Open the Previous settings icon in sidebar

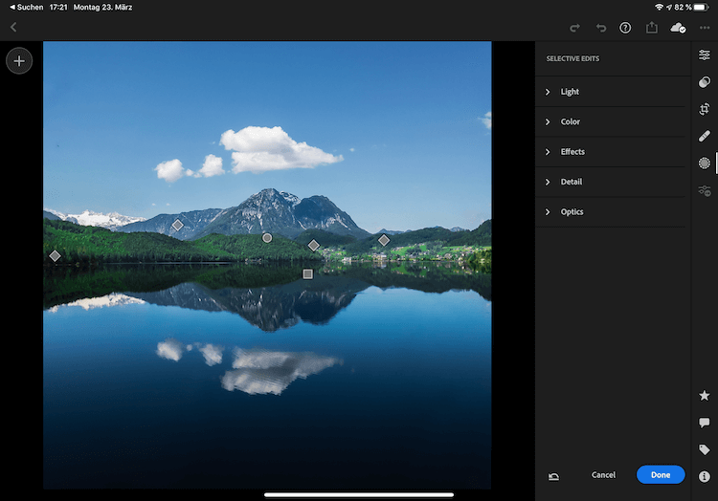tap(705, 190)
